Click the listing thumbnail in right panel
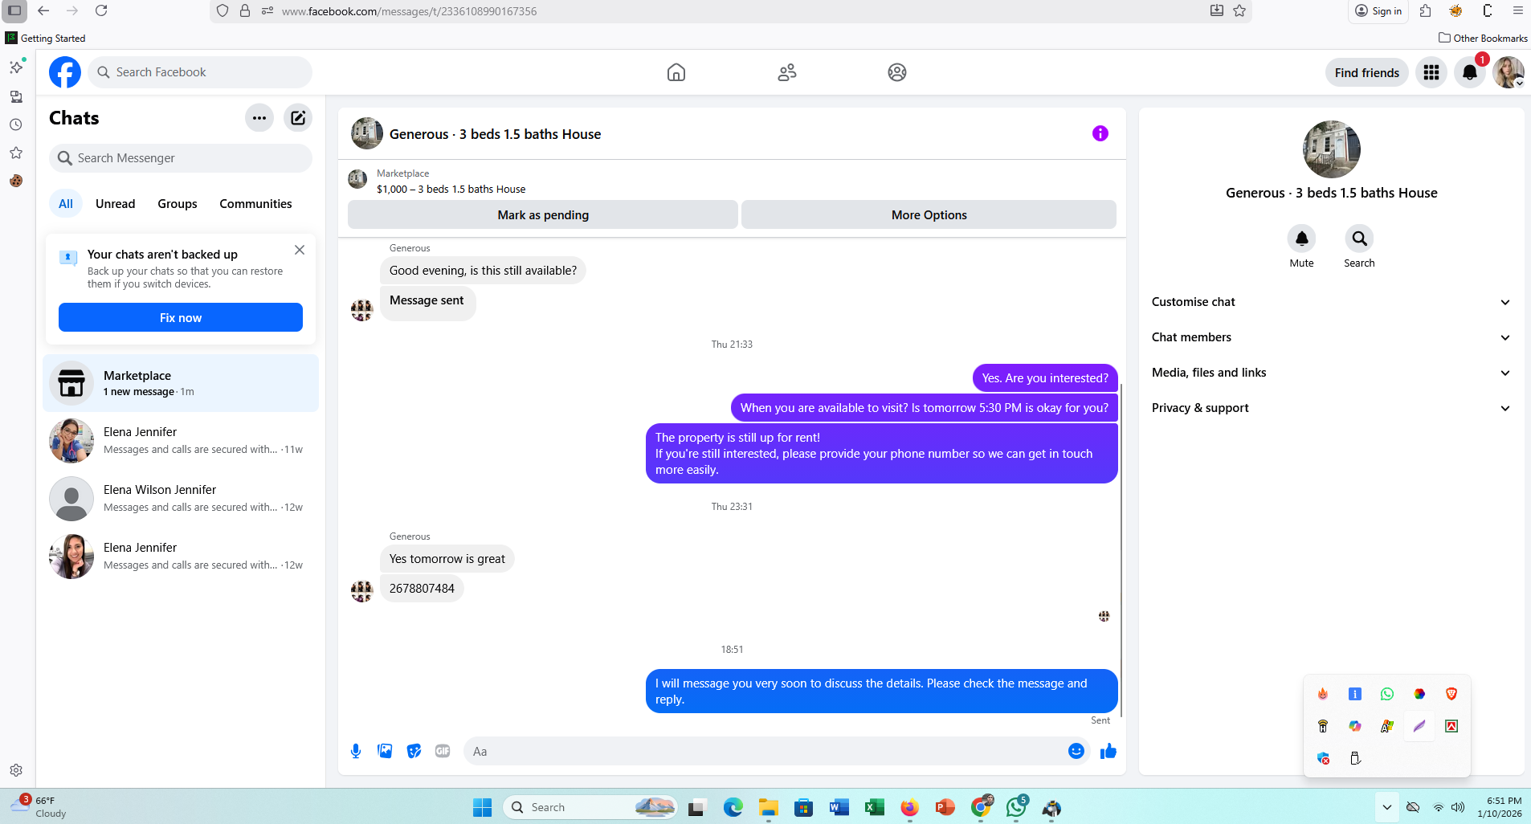The image size is (1531, 824). 1331,149
